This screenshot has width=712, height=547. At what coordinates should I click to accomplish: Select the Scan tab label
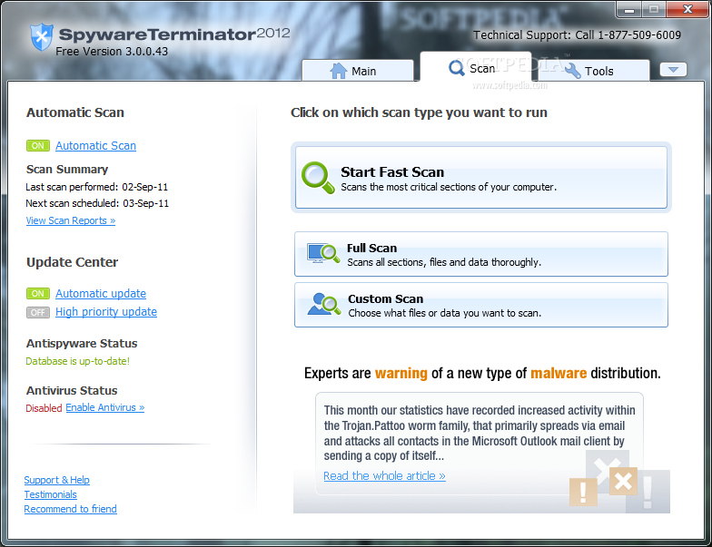click(x=482, y=69)
